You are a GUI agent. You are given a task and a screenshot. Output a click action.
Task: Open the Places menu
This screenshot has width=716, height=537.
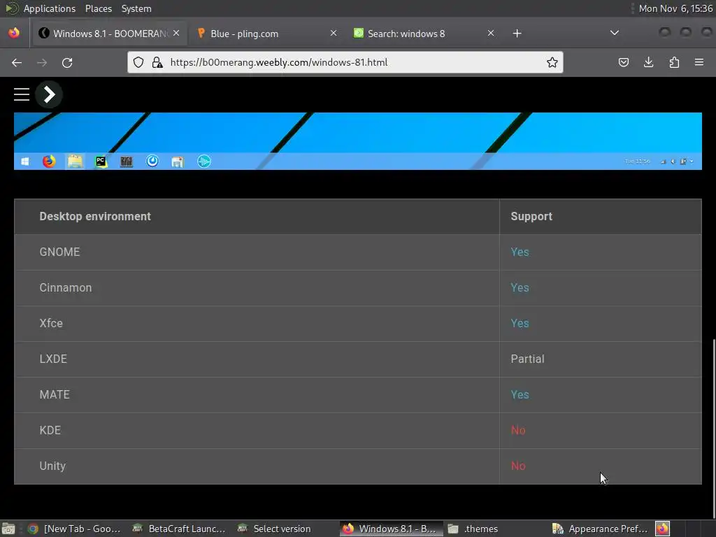98,8
